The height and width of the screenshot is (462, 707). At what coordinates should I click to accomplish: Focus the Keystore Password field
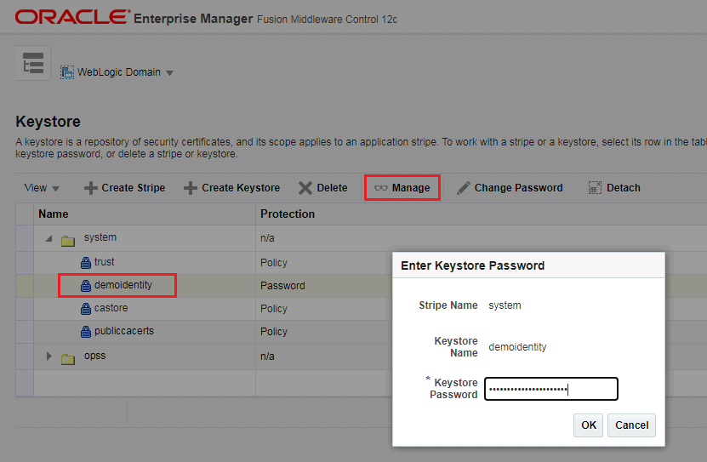(x=550, y=390)
